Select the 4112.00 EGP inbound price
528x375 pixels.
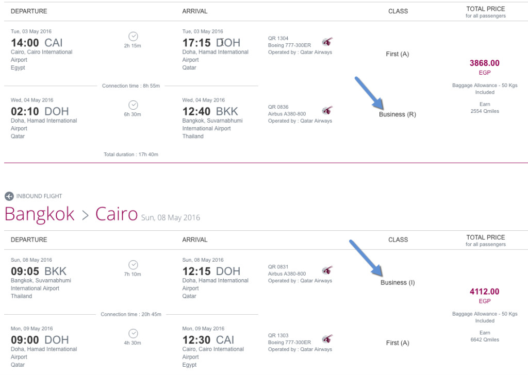(x=485, y=296)
